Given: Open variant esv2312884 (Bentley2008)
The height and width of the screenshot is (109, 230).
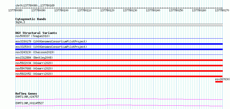Looking at the screenshot, I should click(34, 58).
